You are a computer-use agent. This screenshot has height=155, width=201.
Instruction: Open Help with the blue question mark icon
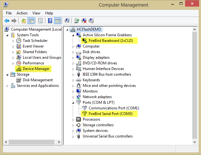click(x=50, y=21)
